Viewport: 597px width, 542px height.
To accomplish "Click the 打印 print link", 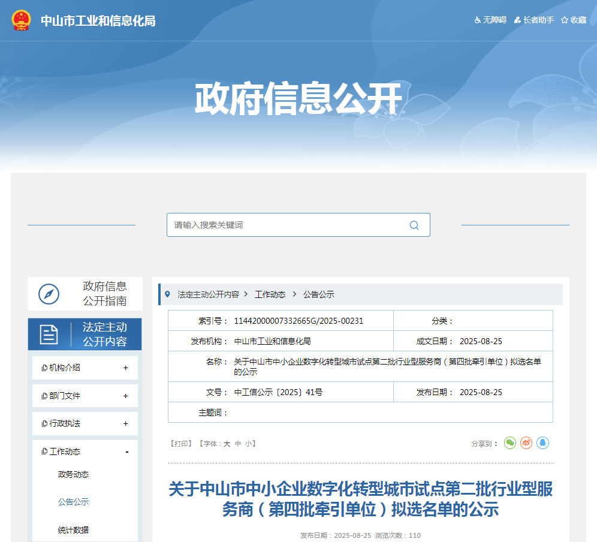I will (180, 444).
